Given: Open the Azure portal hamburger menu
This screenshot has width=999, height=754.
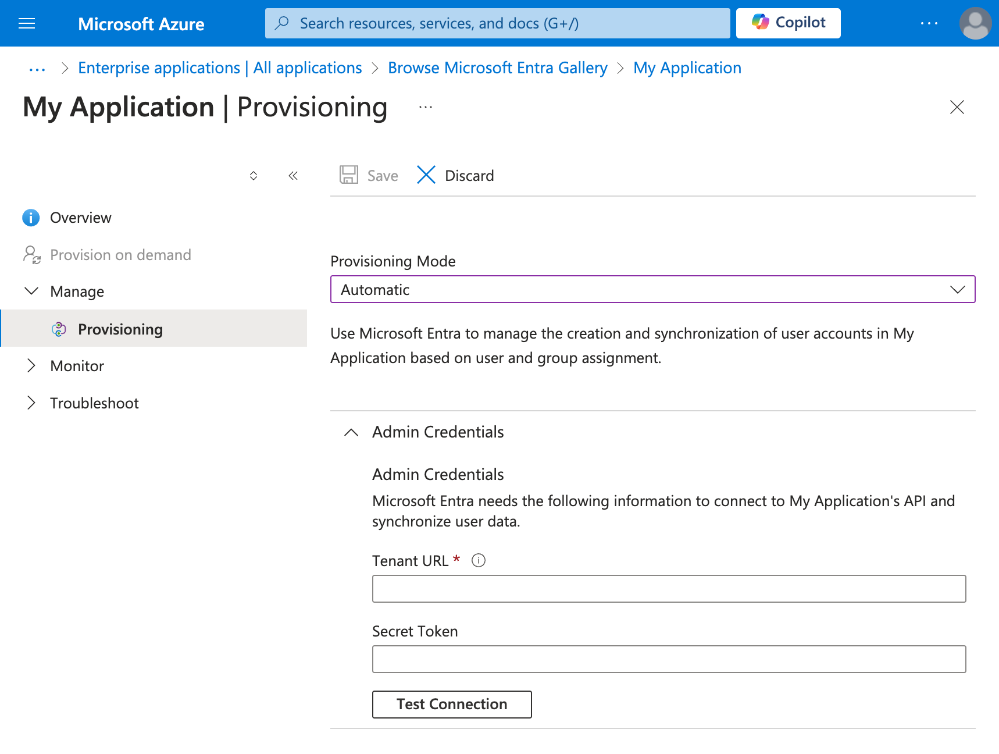Looking at the screenshot, I should pos(27,23).
